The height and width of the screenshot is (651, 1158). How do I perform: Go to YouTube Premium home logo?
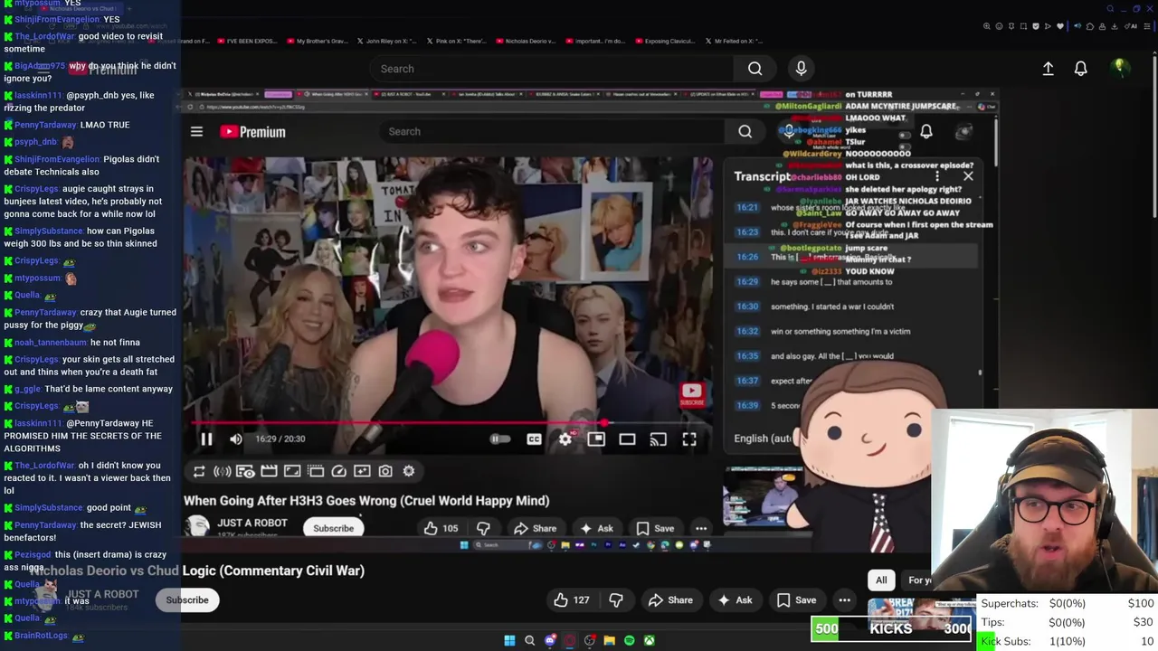252,132
